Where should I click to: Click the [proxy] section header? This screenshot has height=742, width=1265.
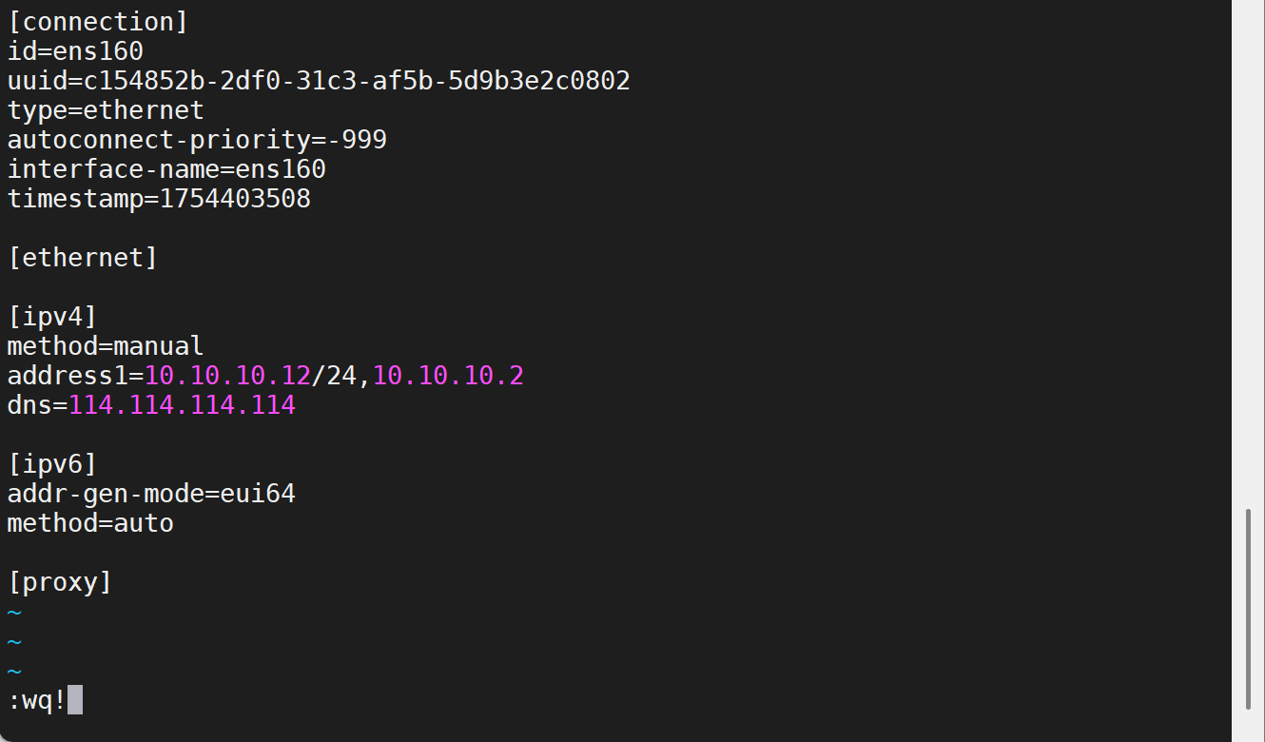pos(60,582)
